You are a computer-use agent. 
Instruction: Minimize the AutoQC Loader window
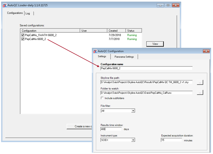(x=160, y=5)
